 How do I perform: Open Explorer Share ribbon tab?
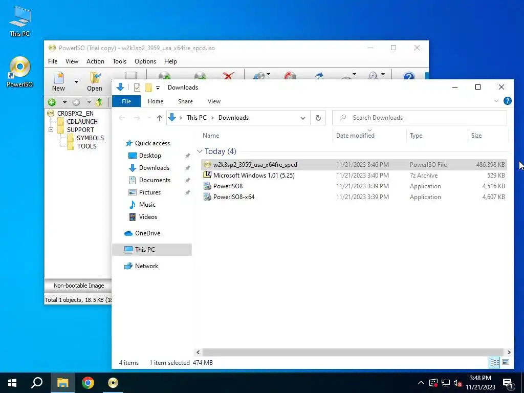(x=185, y=101)
